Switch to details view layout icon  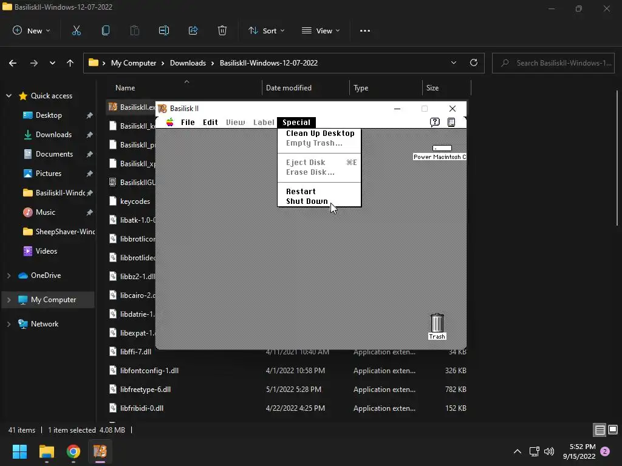600,430
